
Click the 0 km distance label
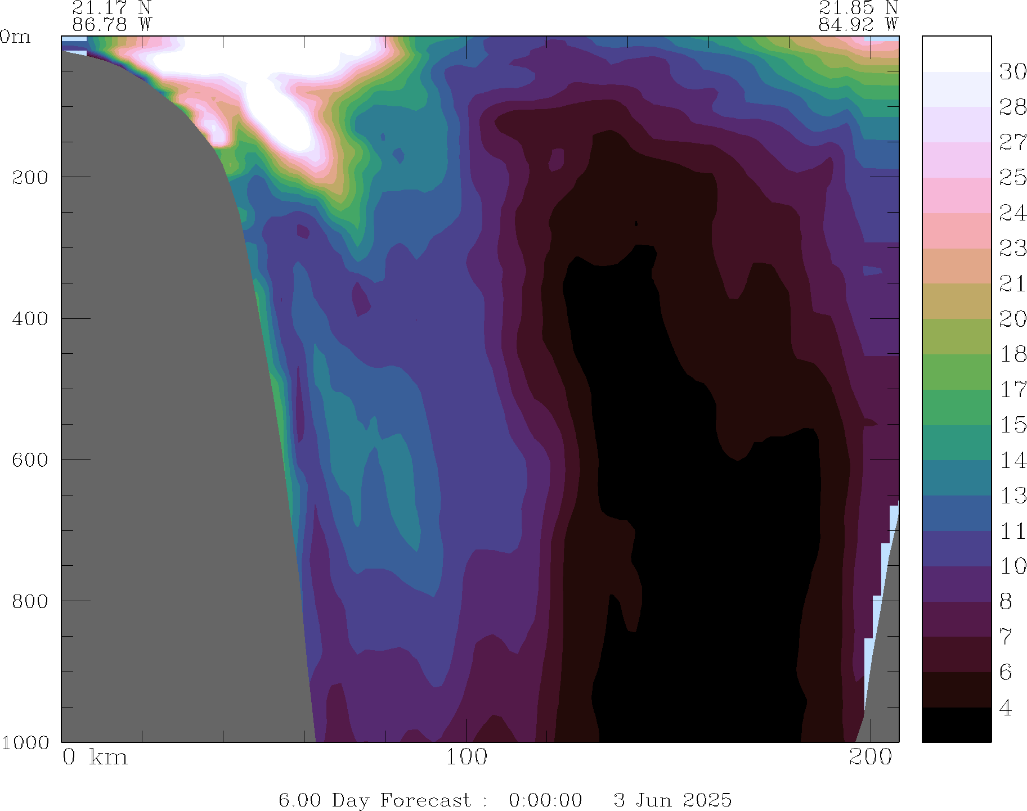[95, 758]
